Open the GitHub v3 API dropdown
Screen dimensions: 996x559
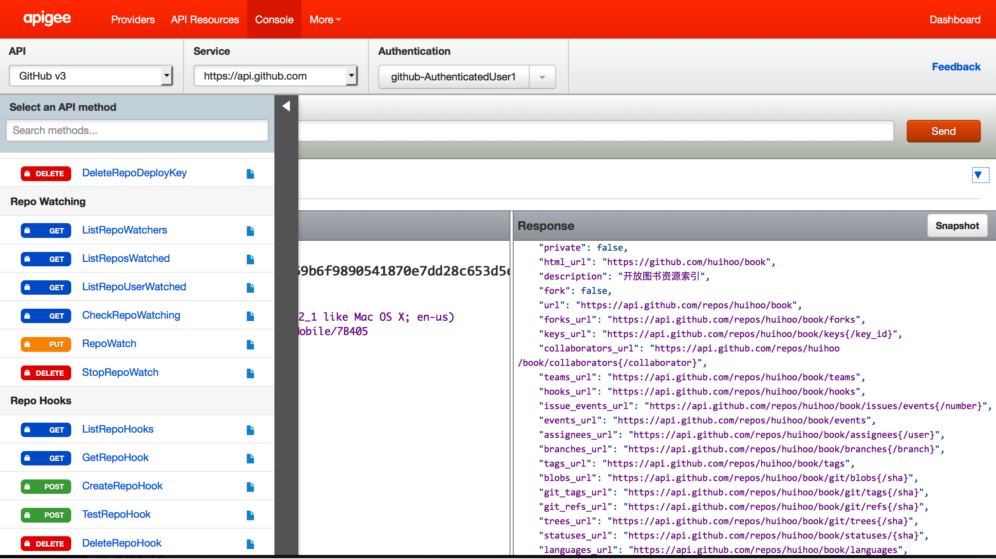91,76
